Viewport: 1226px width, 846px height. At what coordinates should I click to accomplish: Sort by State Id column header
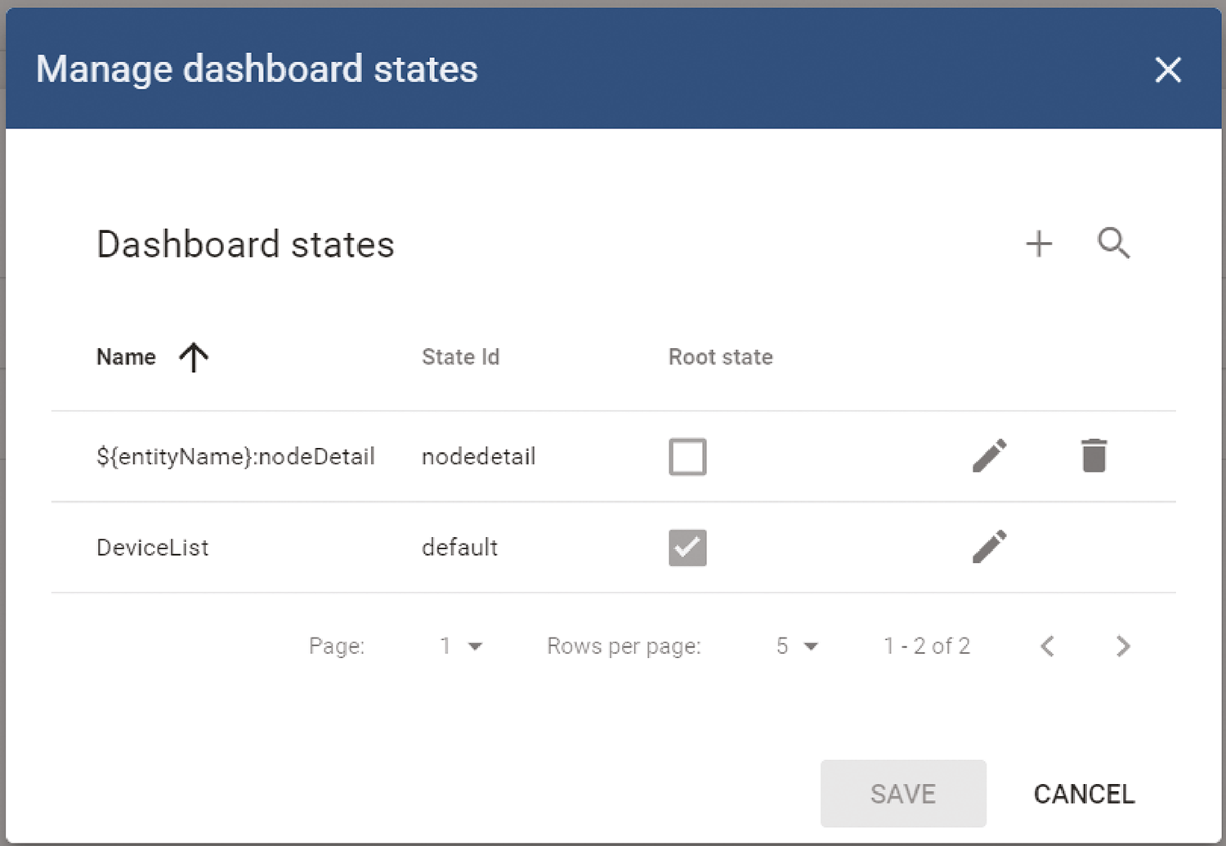pyautogui.click(x=460, y=357)
